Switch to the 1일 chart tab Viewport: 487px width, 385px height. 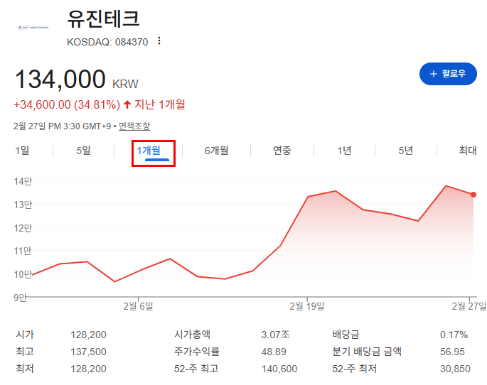click(x=22, y=151)
